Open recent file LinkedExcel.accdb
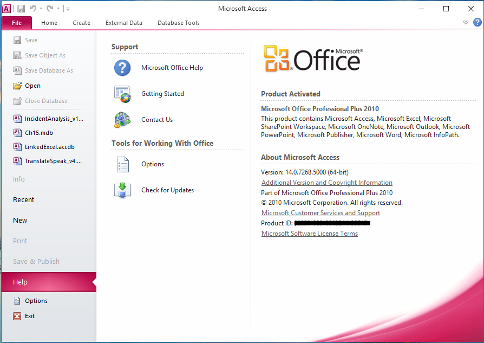 click(44, 147)
